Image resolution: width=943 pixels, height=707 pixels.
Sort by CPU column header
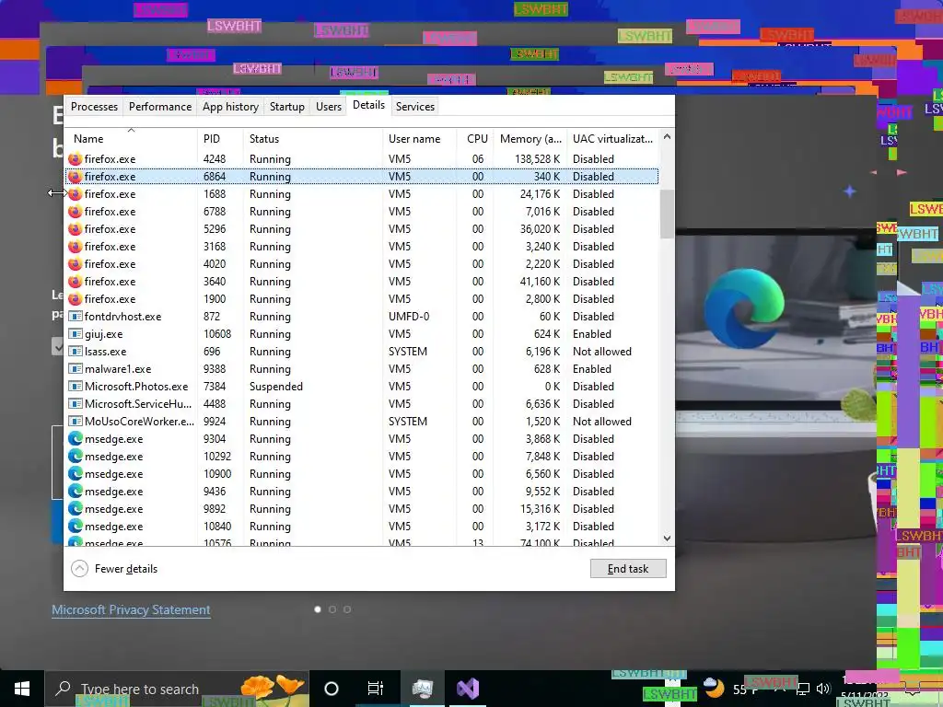(477, 139)
